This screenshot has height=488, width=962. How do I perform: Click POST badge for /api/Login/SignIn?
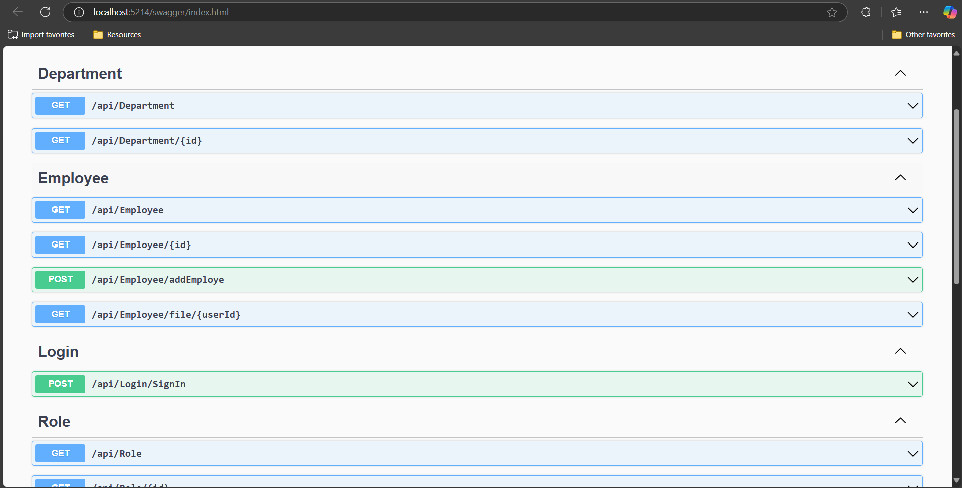pos(60,384)
